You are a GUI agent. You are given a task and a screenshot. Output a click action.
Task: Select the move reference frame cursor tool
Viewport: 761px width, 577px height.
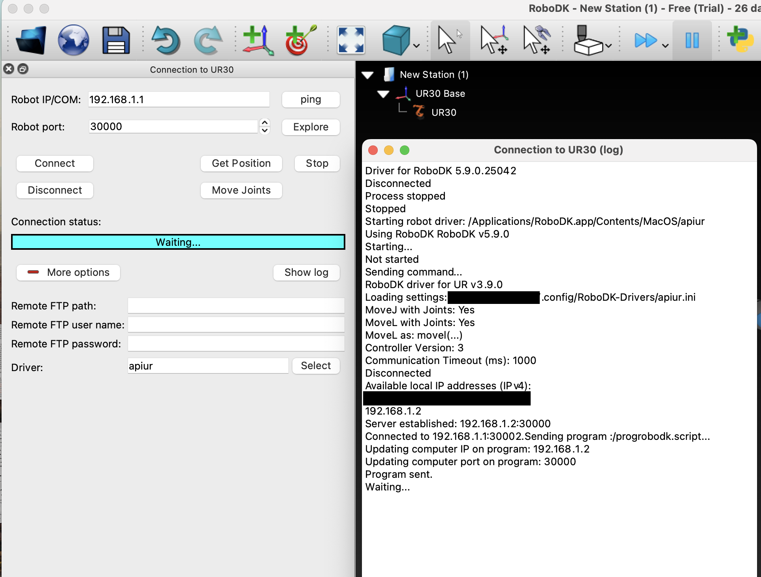494,40
